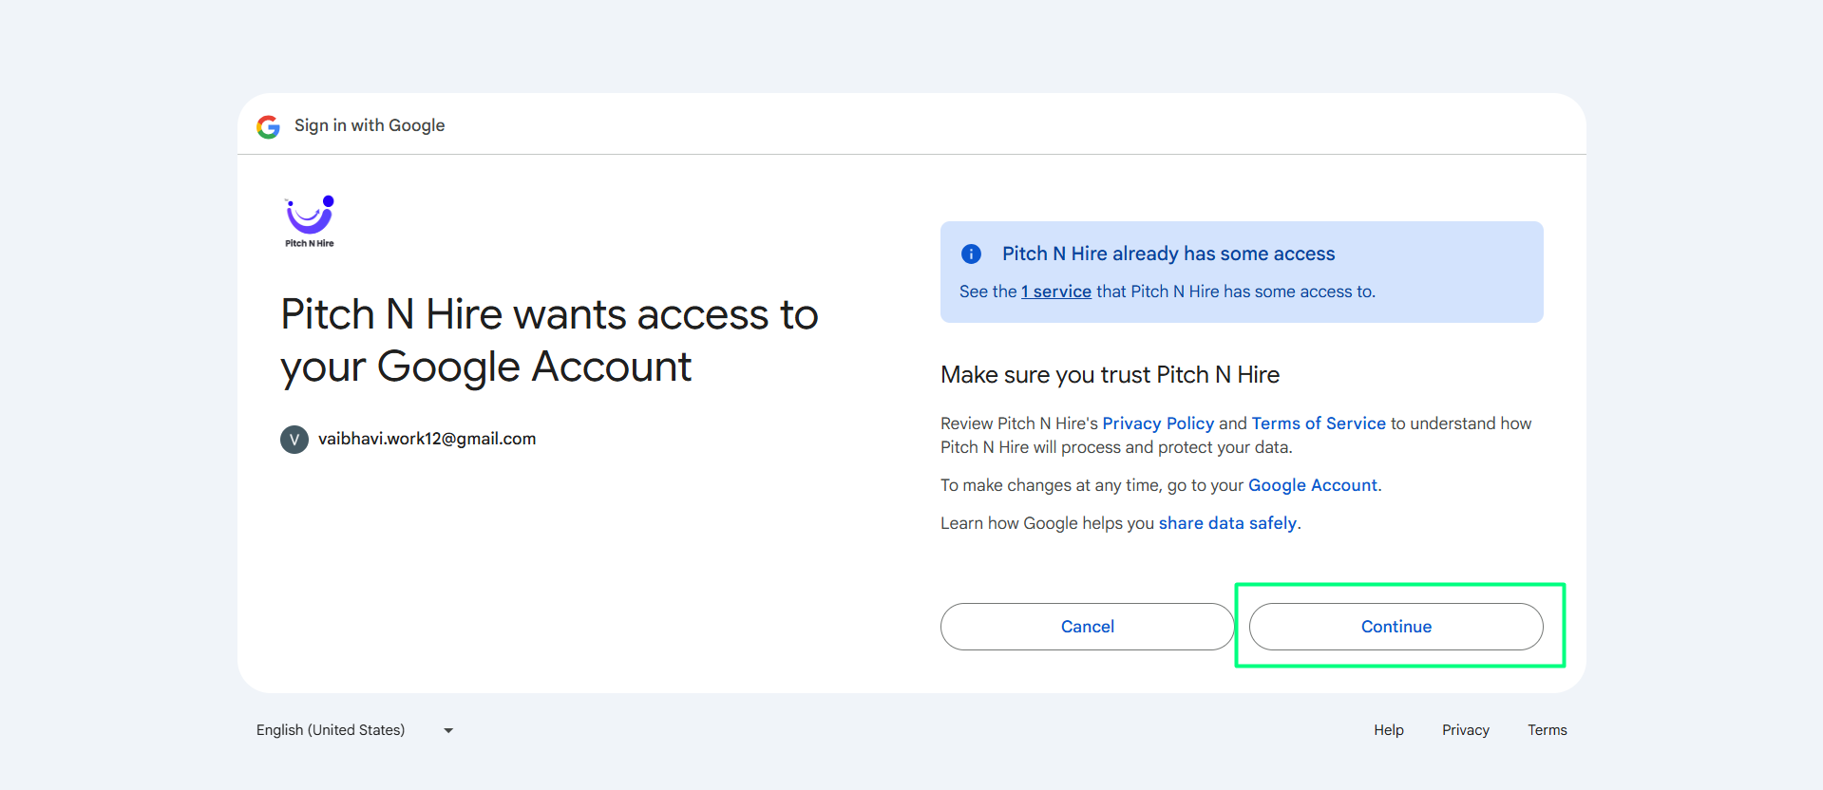Screen dimensions: 1823x790
Task: Click the Continue button
Action: [x=1396, y=627]
